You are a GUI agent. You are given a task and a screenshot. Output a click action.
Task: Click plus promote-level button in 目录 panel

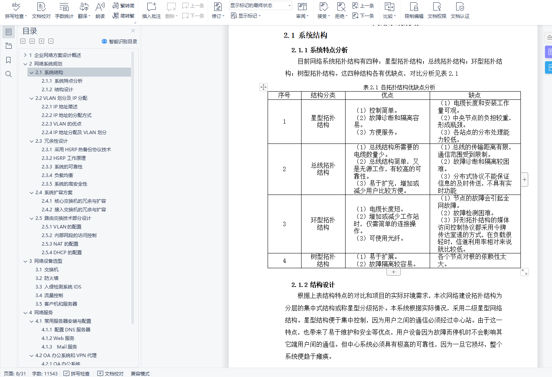click(42, 41)
